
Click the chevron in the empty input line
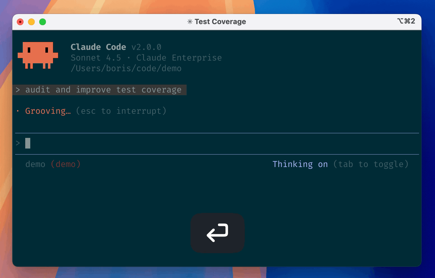[18, 143]
